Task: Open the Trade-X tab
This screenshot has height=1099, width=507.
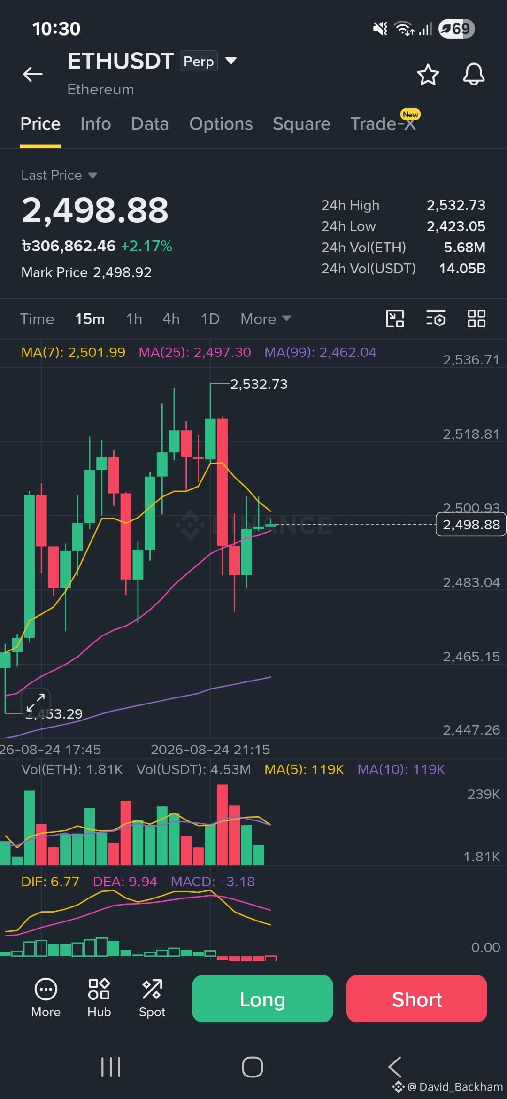Action: (x=383, y=124)
